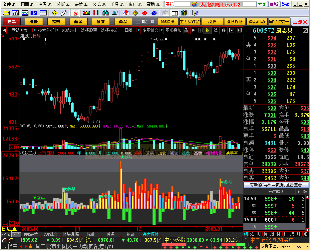This screenshot has height=250, width=310.
Task: Click the blue circular Φ icon
Action: 154,13
